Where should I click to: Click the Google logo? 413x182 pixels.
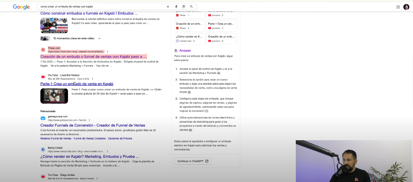(x=21, y=7)
